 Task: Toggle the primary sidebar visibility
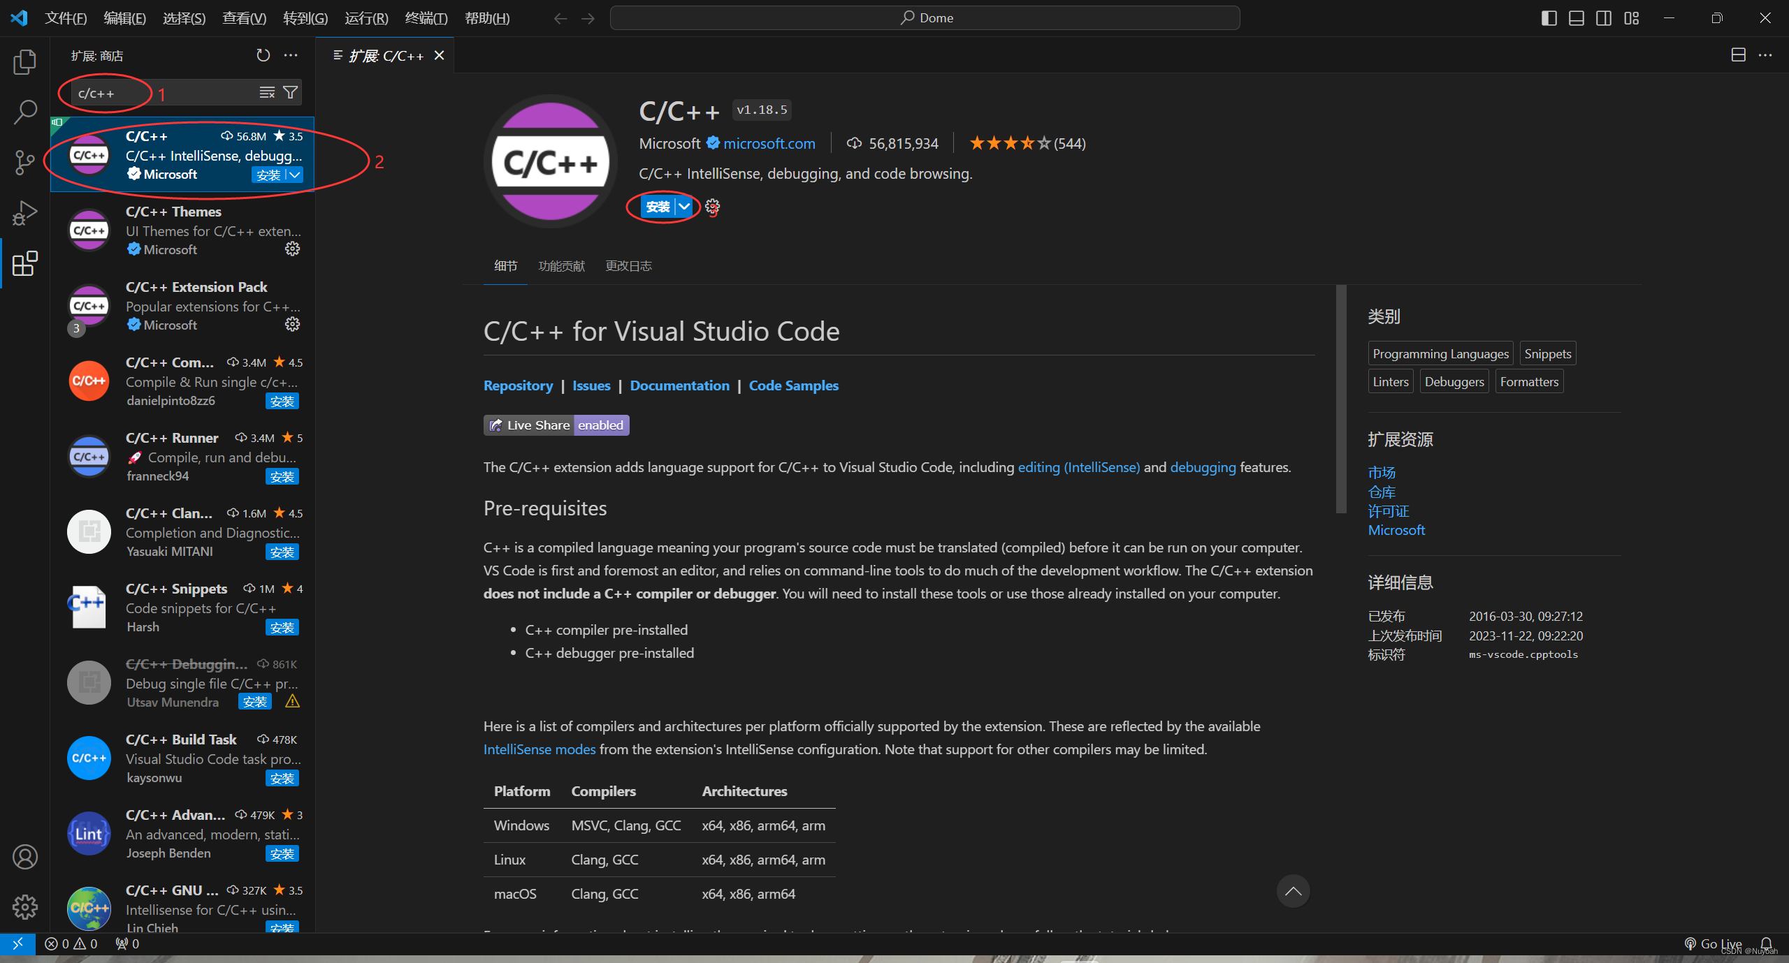click(1549, 18)
